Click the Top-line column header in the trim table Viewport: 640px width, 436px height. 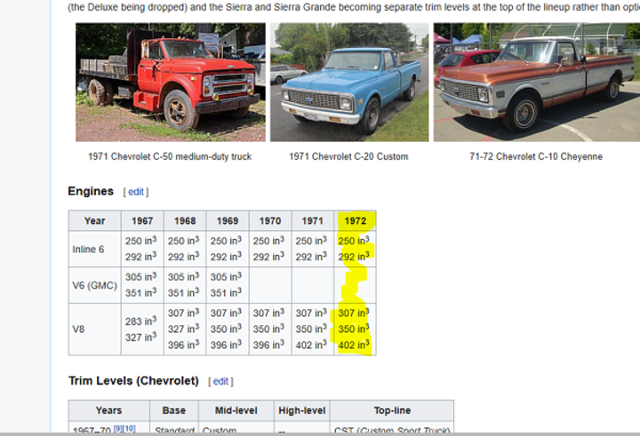click(391, 411)
